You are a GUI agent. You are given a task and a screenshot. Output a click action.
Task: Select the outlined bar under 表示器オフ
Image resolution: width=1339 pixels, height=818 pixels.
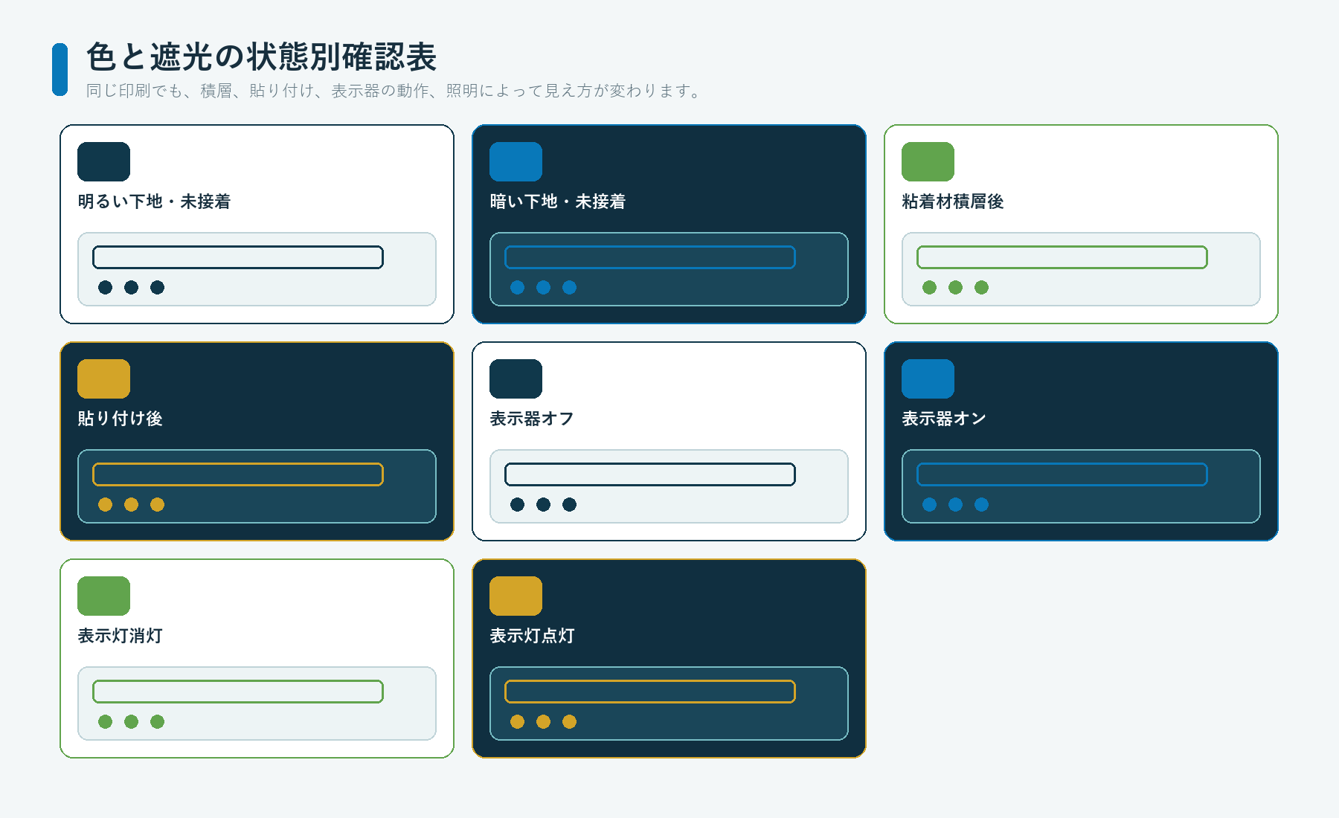click(x=650, y=474)
